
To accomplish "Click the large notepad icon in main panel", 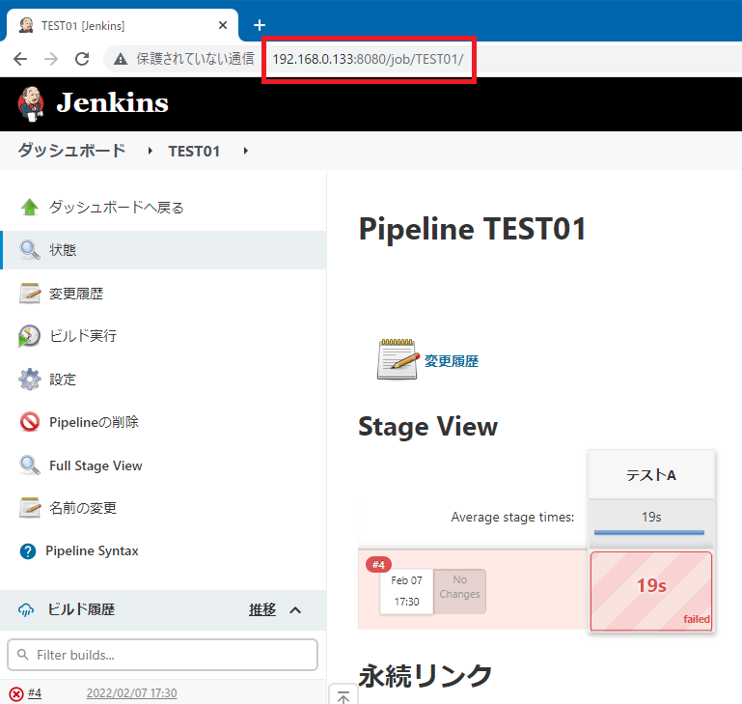I will 398,359.
